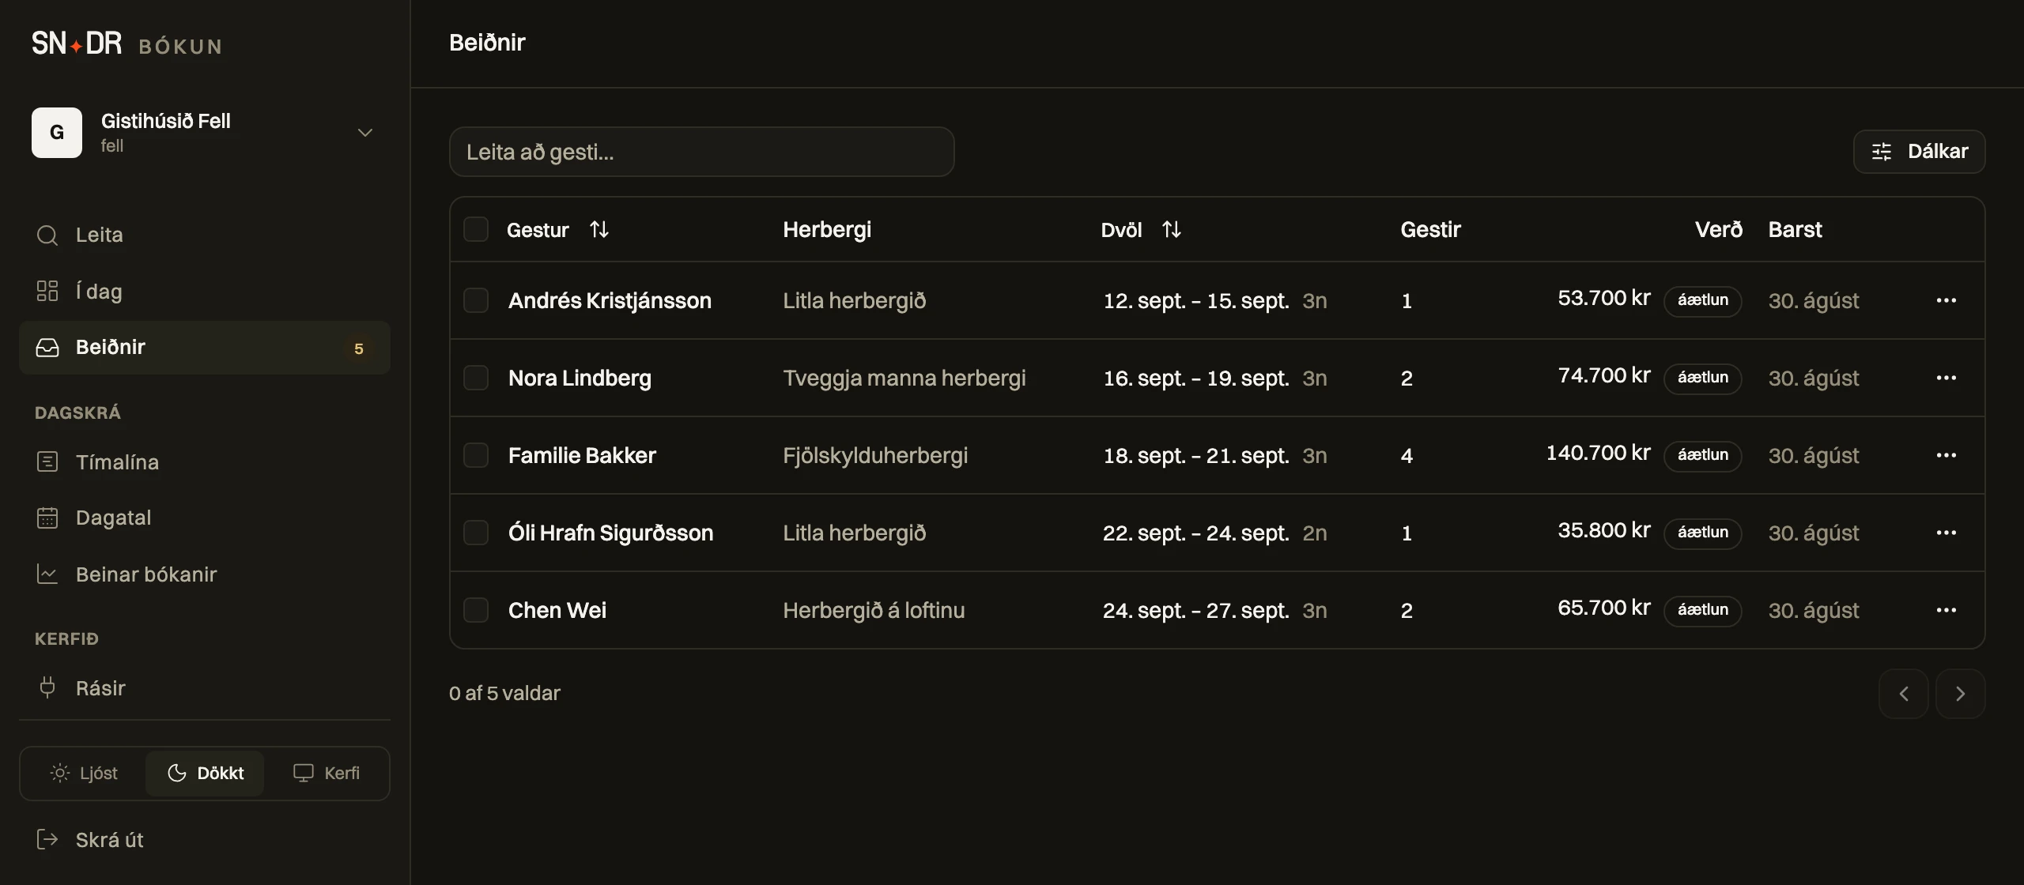Open the Í dag dashboard icon

tap(47, 292)
